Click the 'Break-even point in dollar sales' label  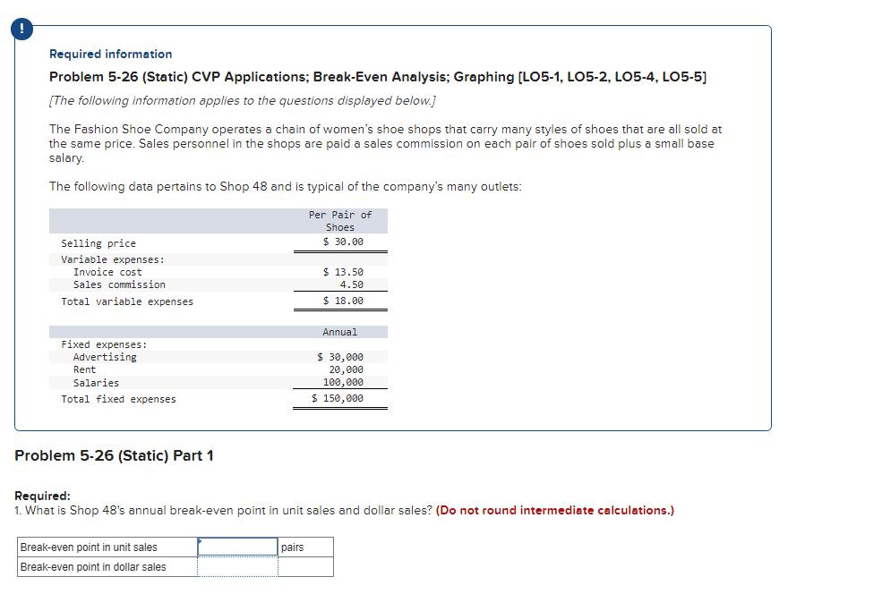93,567
